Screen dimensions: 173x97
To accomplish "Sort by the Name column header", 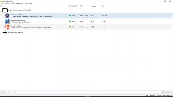I will [2, 6].
